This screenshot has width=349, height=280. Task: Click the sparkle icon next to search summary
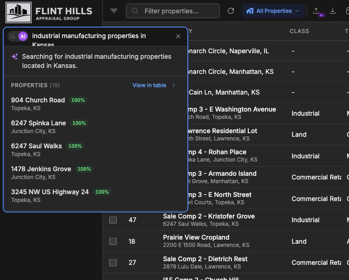15,56
